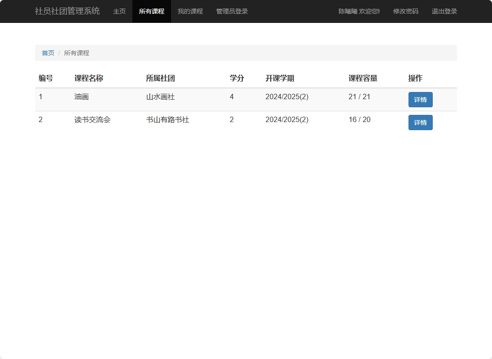
Task: View details of the 油画 course
Action: coord(420,99)
